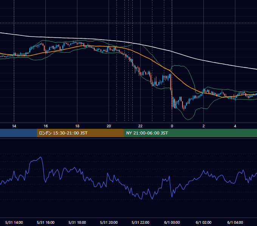Click the London session band labeled 15:30-21:00 JST
The width and height of the screenshot is (257, 226).
pos(80,133)
